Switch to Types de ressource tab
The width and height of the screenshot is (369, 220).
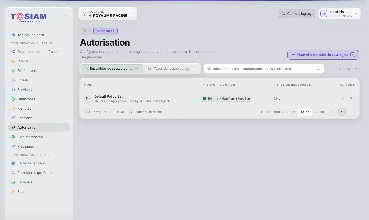[x=172, y=69]
